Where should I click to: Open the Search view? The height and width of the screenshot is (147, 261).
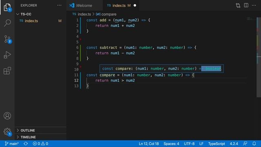tap(7, 23)
